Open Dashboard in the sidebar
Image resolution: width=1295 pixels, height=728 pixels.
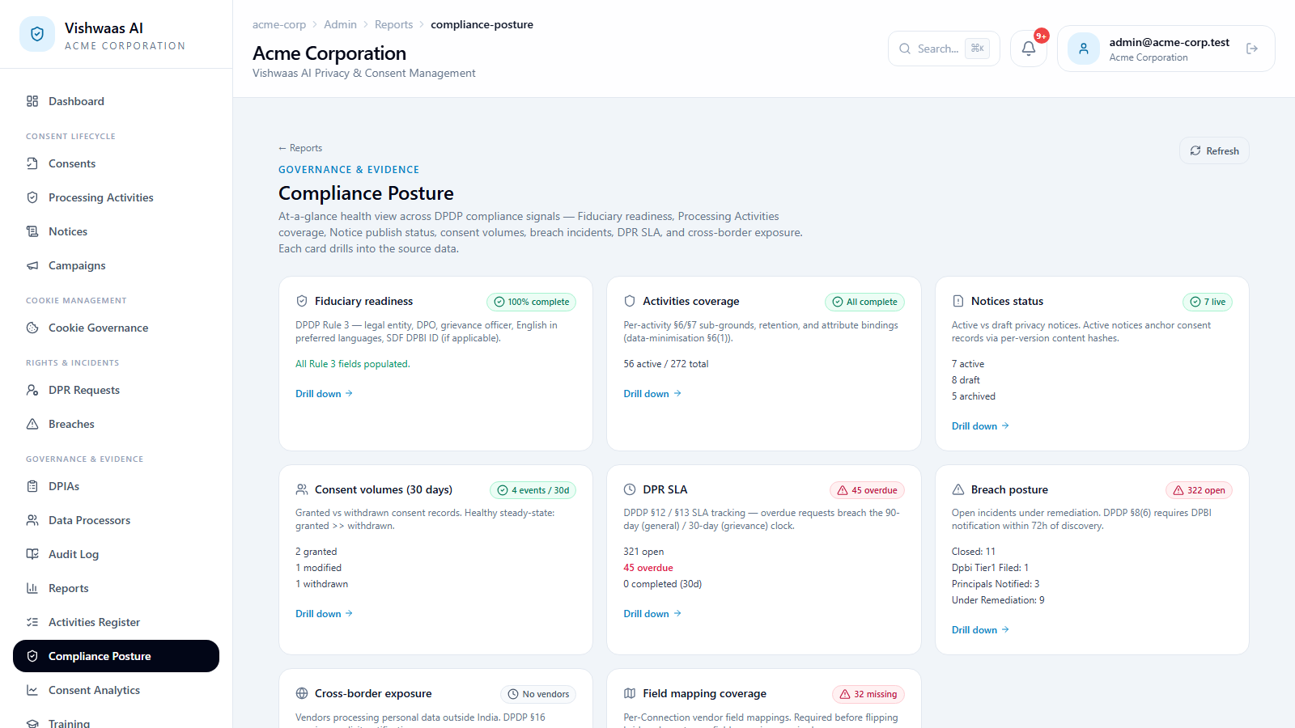click(x=116, y=101)
